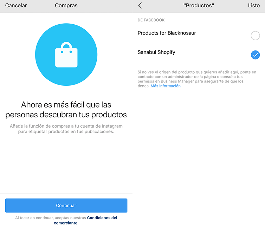Select the Products for Blacknosaur radio button
The image size is (265, 228).
[255, 36]
